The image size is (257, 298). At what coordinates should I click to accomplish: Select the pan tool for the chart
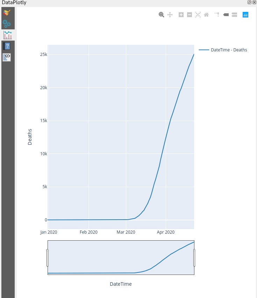[170, 15]
